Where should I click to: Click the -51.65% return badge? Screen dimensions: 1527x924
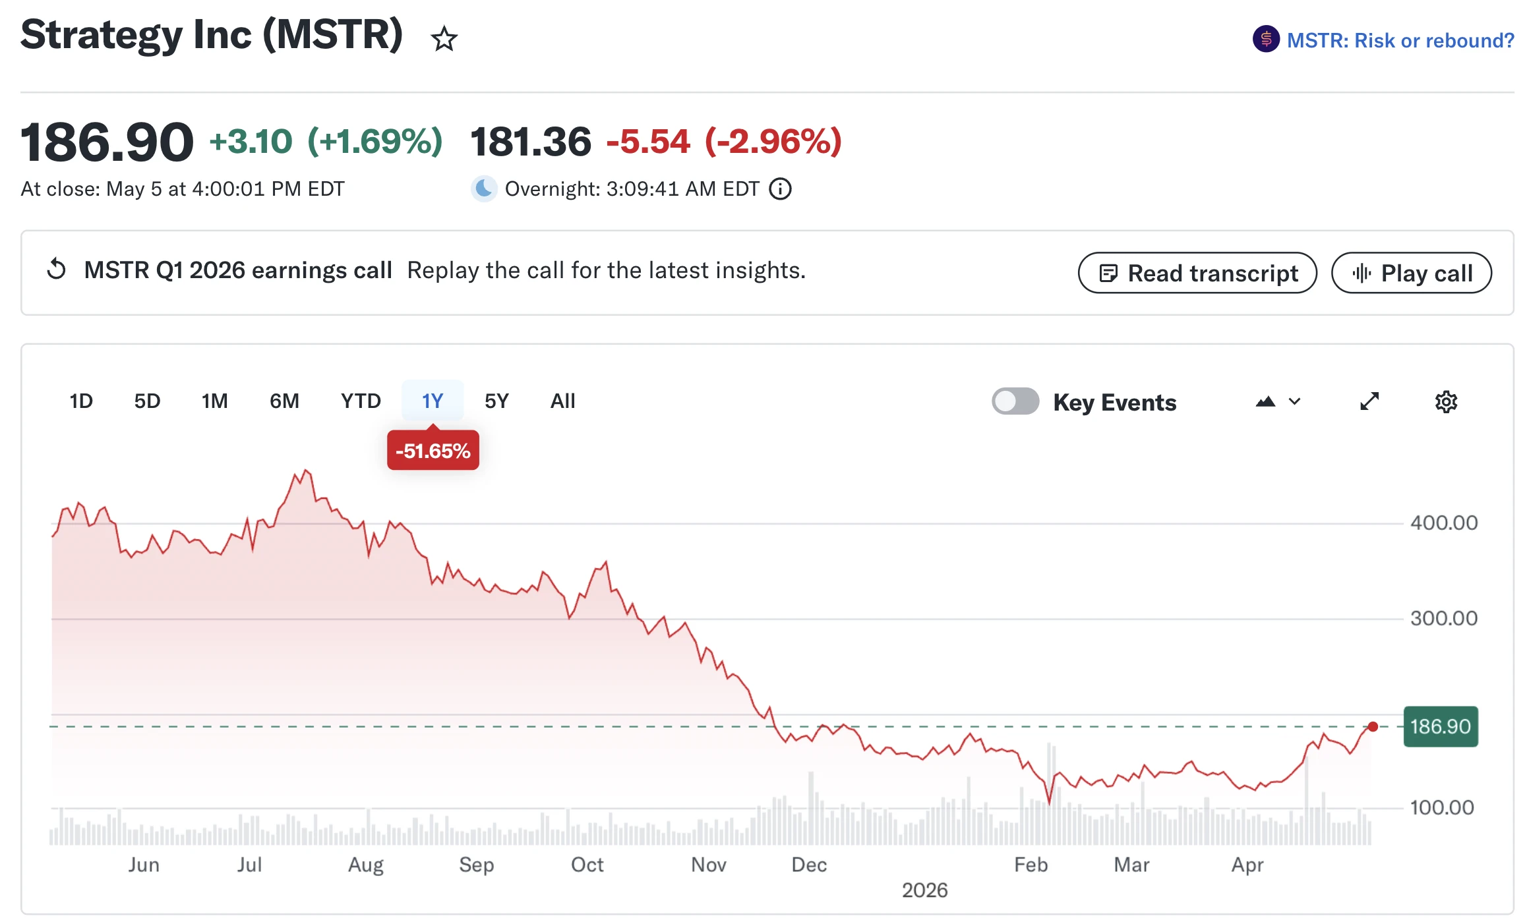coord(433,451)
